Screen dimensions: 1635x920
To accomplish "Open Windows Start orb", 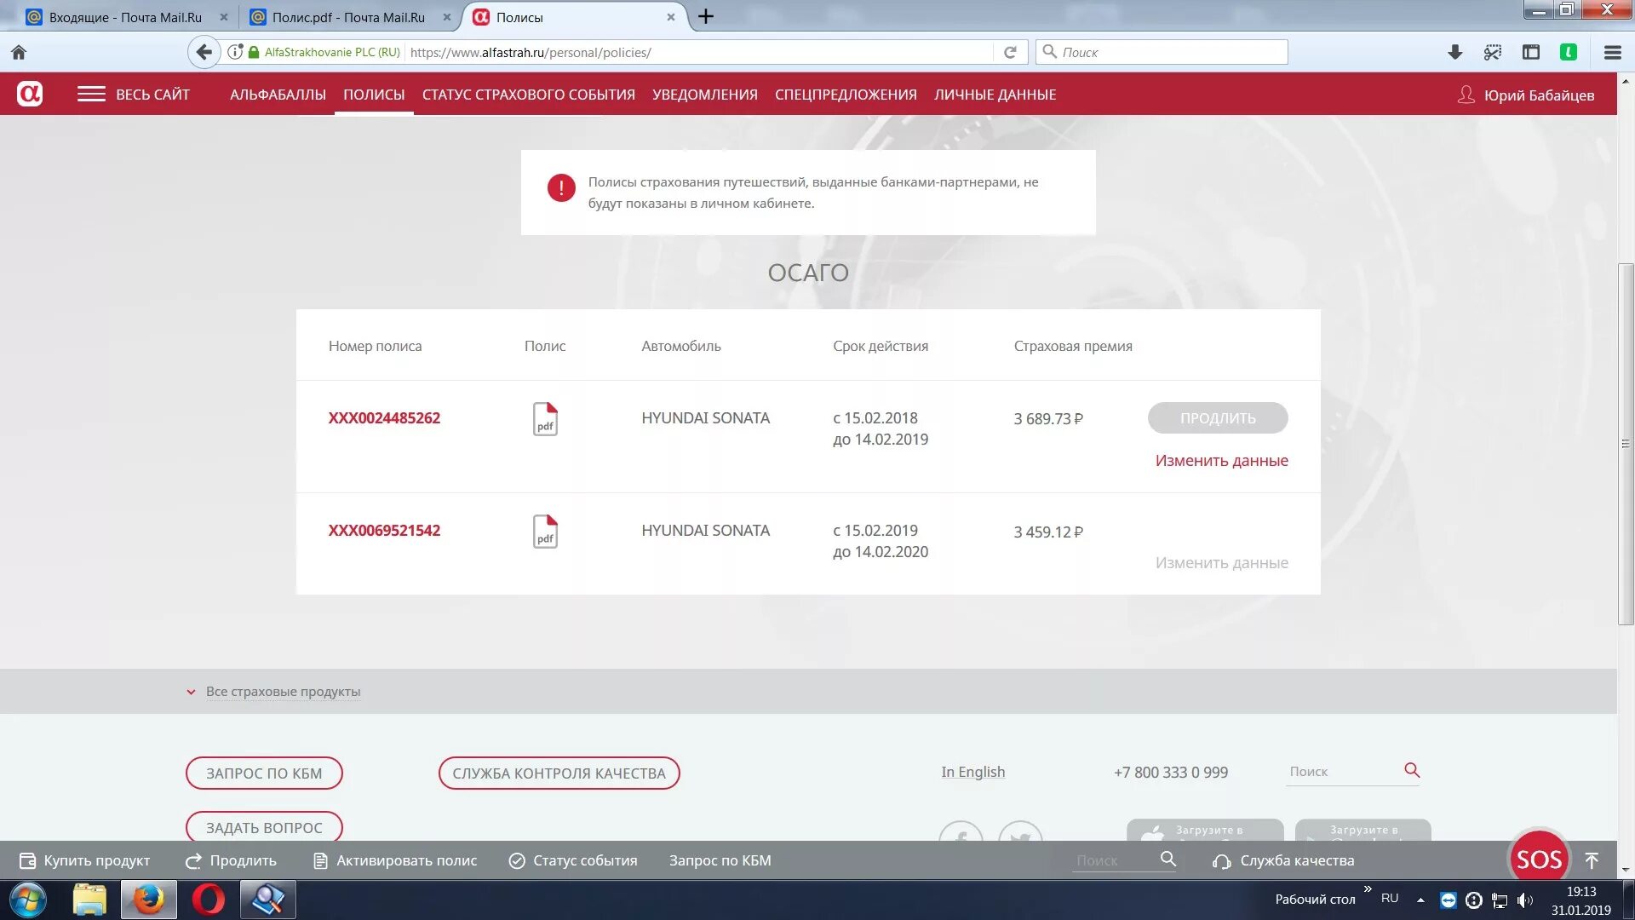I will [x=27, y=900].
